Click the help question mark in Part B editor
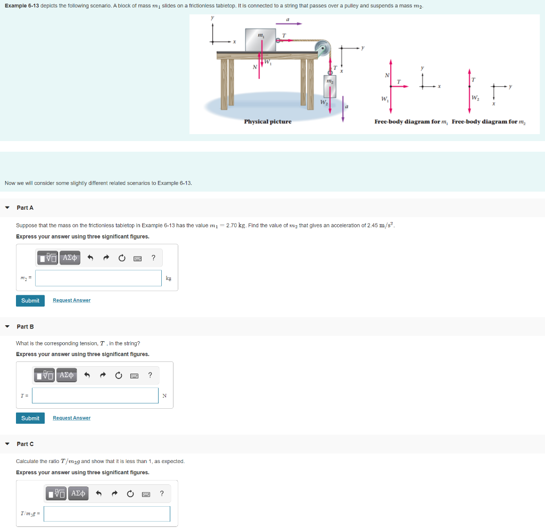This screenshot has height=528, width=545. 150,375
